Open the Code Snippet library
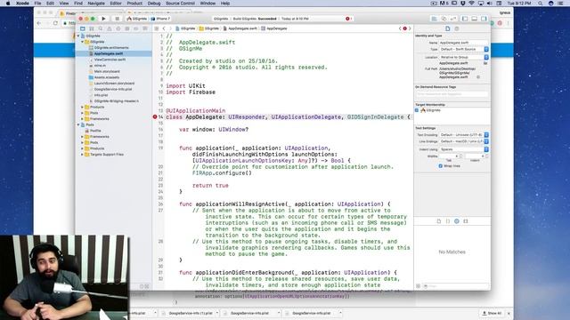570x320 pixels. click(448, 221)
